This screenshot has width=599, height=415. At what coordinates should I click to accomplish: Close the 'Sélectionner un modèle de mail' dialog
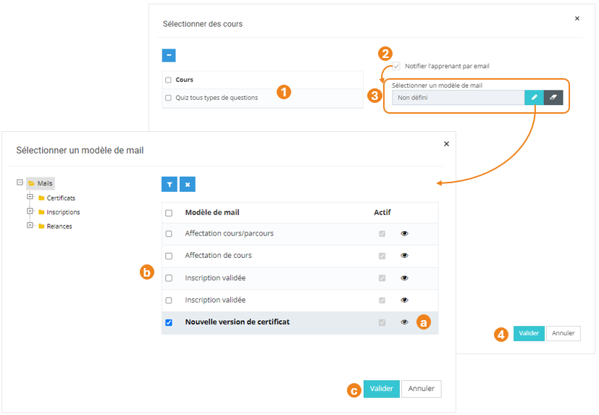[446, 144]
